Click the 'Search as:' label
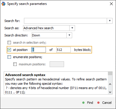 click(12, 28)
